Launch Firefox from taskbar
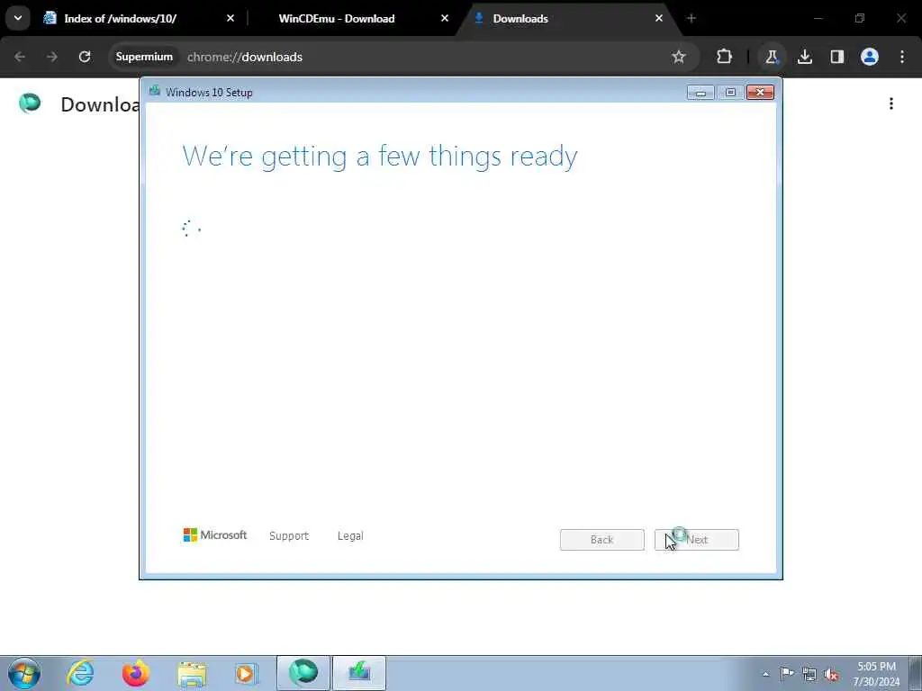This screenshot has height=691, width=922. 135,673
